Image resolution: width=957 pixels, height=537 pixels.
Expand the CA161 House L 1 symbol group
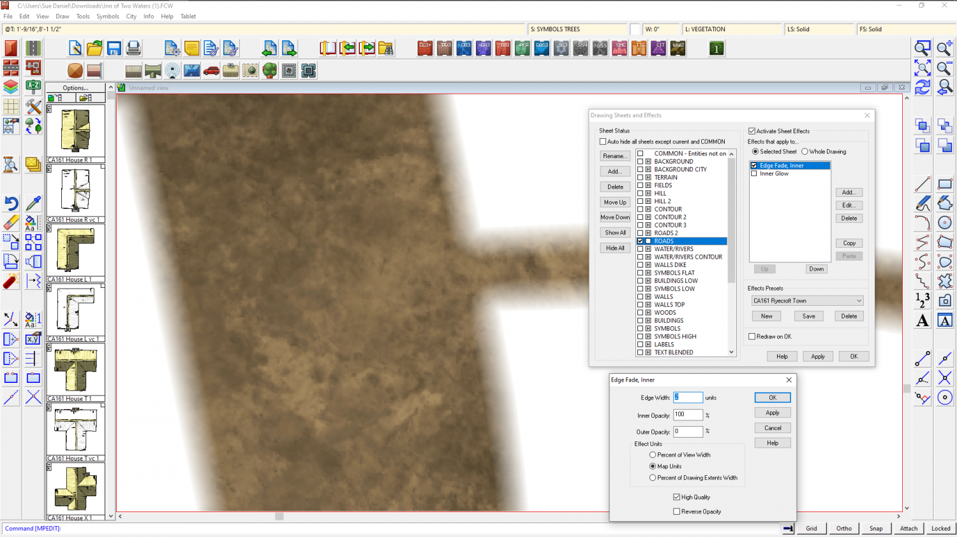(x=49, y=229)
